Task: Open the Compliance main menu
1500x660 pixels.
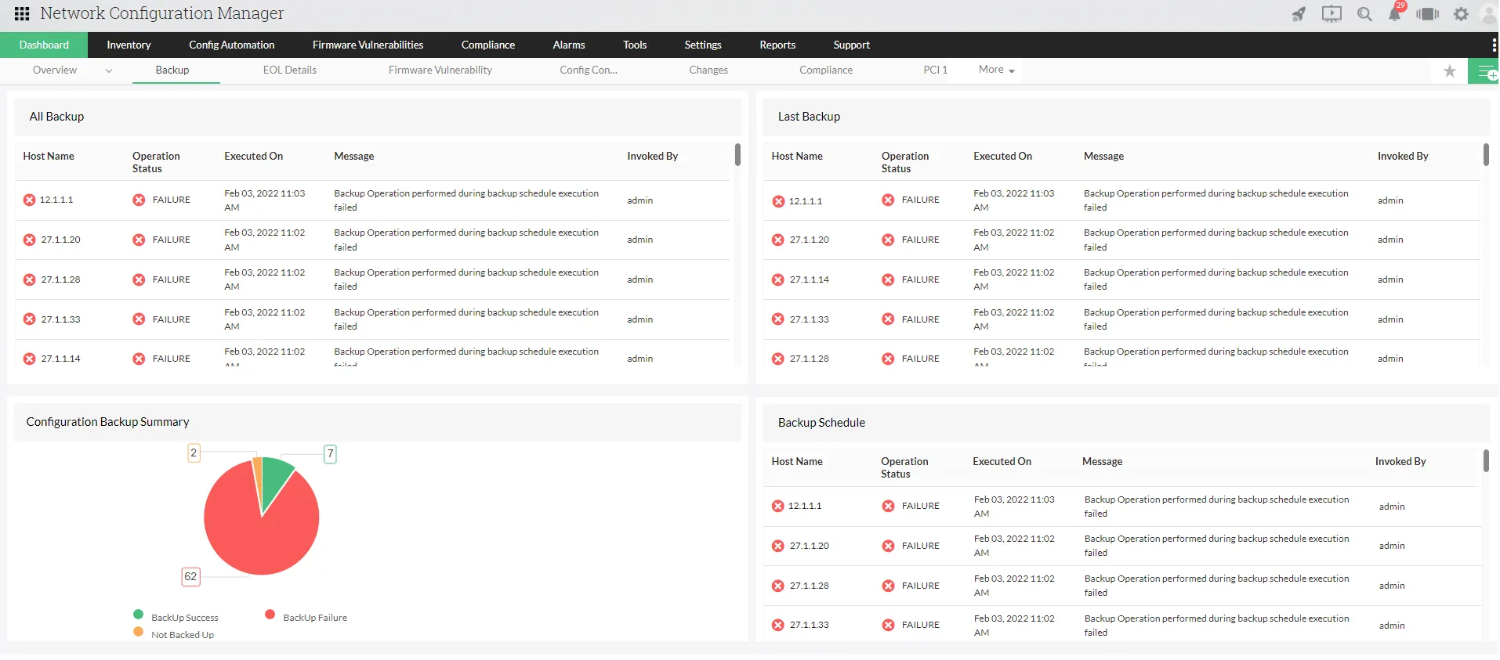Action: (488, 45)
